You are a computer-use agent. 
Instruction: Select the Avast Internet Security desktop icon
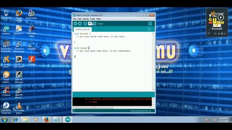pyautogui.click(x=6, y=62)
